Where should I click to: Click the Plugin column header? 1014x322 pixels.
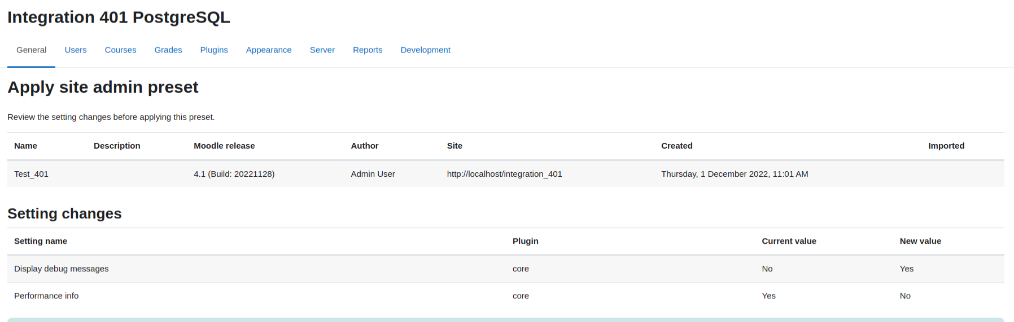[x=525, y=241]
